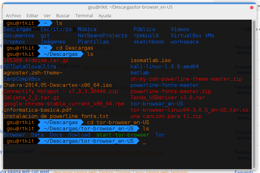Click tor-browser_en-US directory in Descargas listing

[157, 104]
